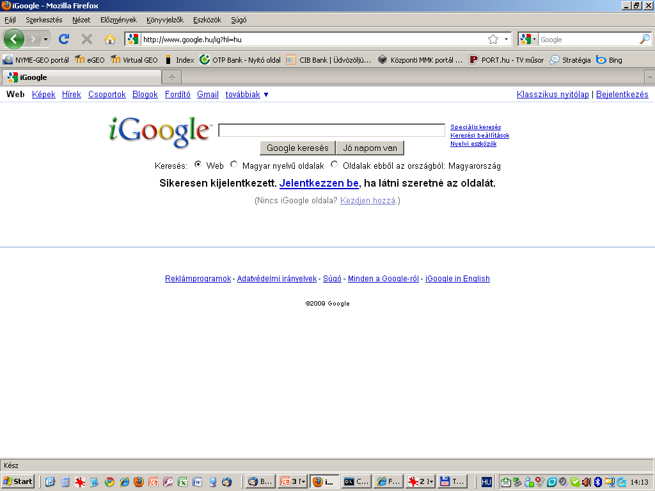This screenshot has height=491, width=655.
Task: Open the Könyvjelzők menu
Action: (x=165, y=20)
